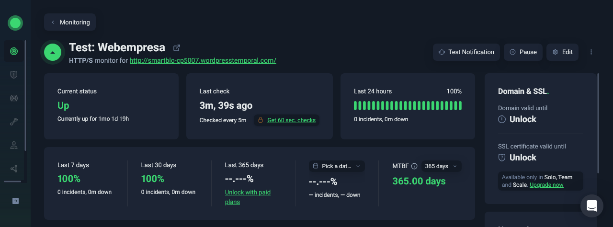Click the lock icon beside 60 sec. checks

(261, 120)
